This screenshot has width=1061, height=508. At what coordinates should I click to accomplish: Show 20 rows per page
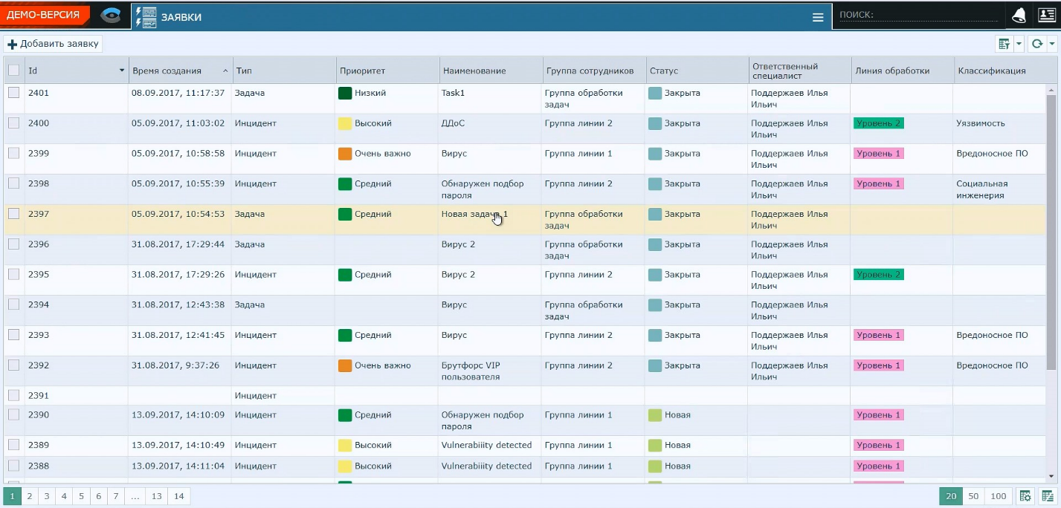point(950,496)
